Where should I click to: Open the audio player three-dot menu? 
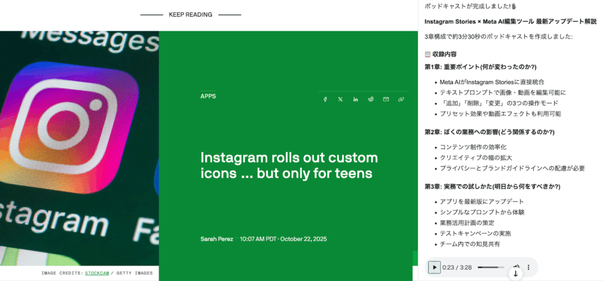528,267
